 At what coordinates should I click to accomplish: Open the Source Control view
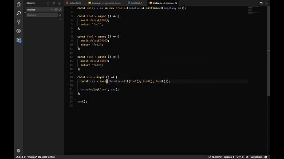tap(19, 22)
